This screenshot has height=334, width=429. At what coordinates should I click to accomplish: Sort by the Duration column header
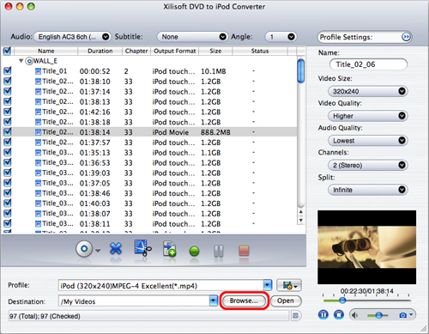100,51
